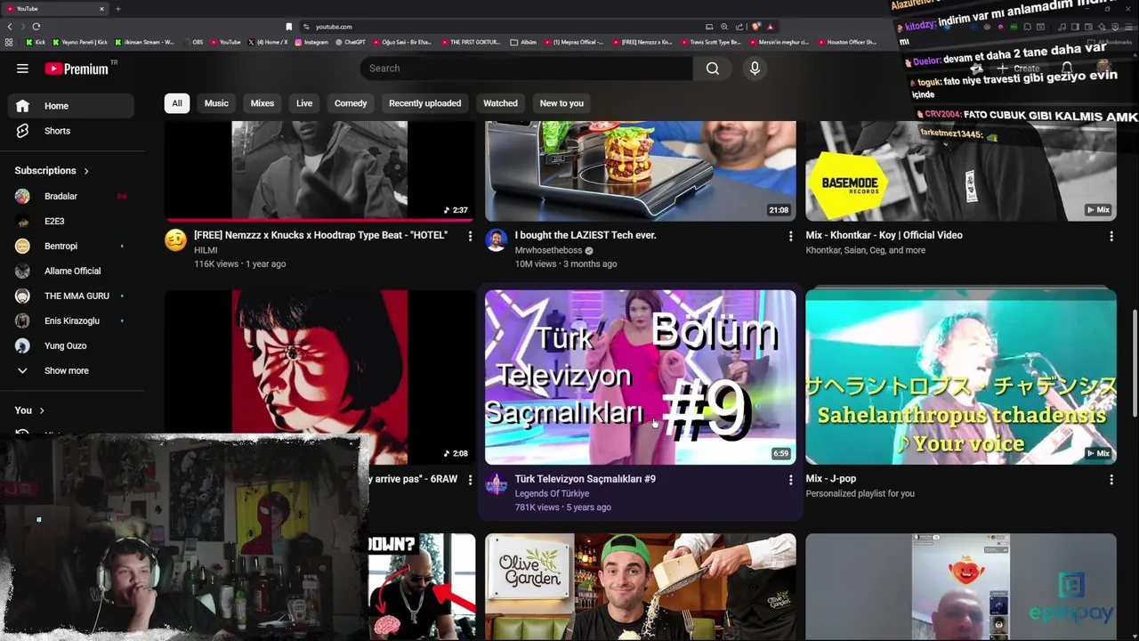Open 'I bought the LAZIEST Tech ever' title
Image resolution: width=1139 pixels, height=641 pixels.
pyautogui.click(x=586, y=236)
